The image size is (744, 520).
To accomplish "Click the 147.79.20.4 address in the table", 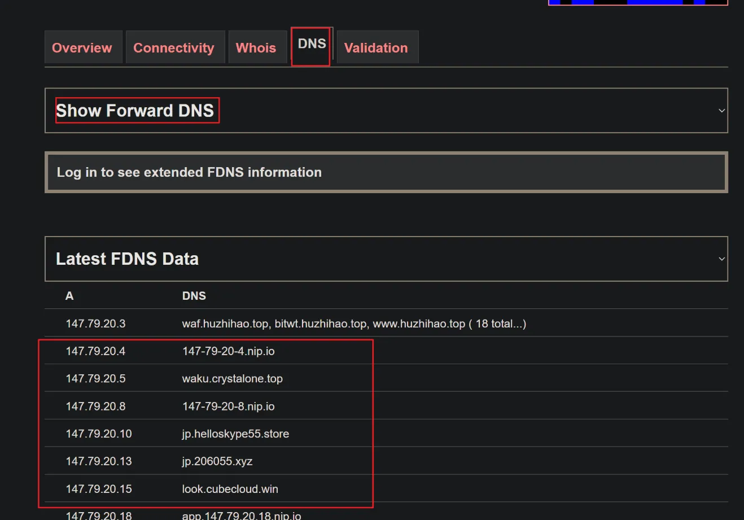I will (x=95, y=351).
